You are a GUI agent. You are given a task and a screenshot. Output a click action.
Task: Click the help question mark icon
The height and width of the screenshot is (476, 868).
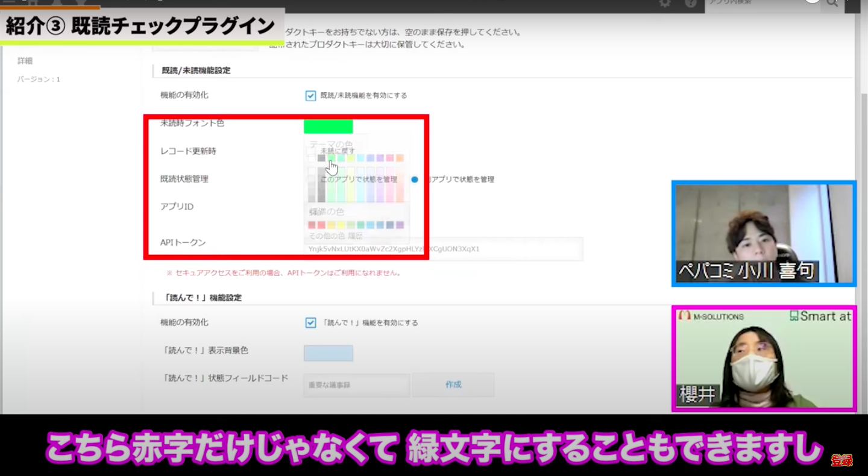tap(691, 4)
